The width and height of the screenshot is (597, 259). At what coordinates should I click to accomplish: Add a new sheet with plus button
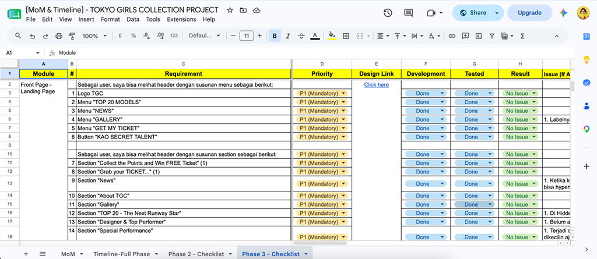coord(26,254)
